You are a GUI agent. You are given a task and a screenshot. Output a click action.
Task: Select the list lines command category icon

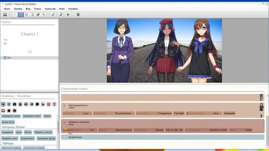click(x=9, y=104)
